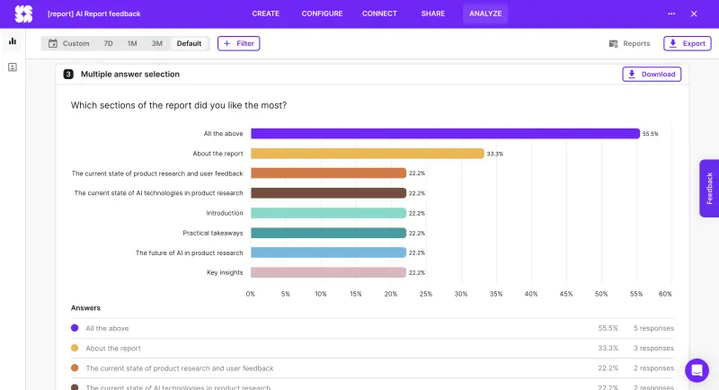Open the responses sidebar icon
This screenshot has width=719, height=390.
point(13,67)
